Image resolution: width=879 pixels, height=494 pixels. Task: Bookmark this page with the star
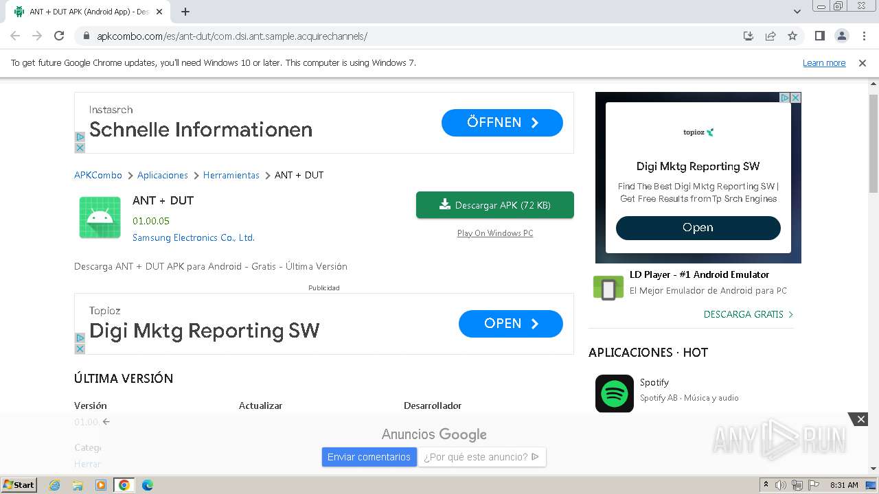(x=792, y=36)
